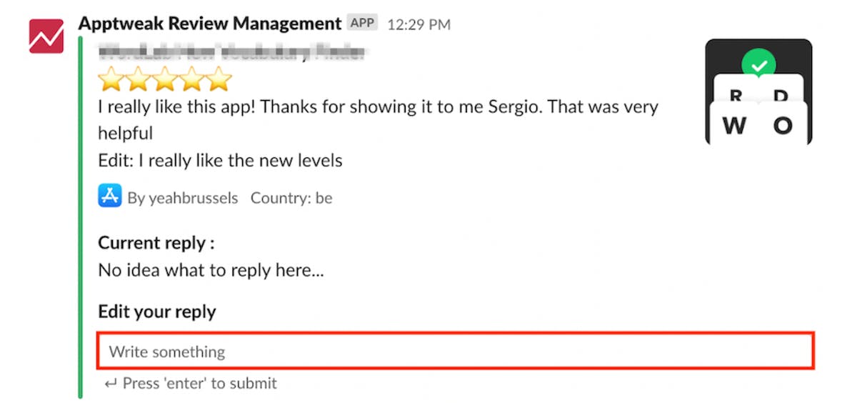This screenshot has height=403, width=857.
Task: Click the Apptweak red chart avatar
Action: 46,36
